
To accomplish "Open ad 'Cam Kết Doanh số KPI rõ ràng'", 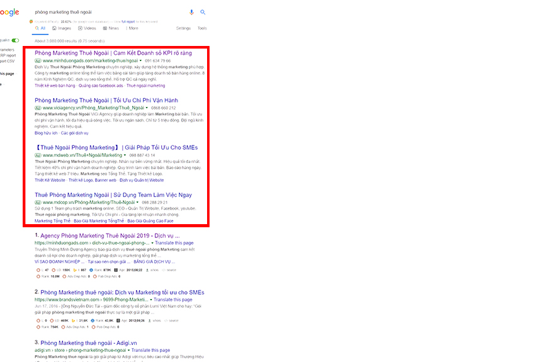I will 113,53.
